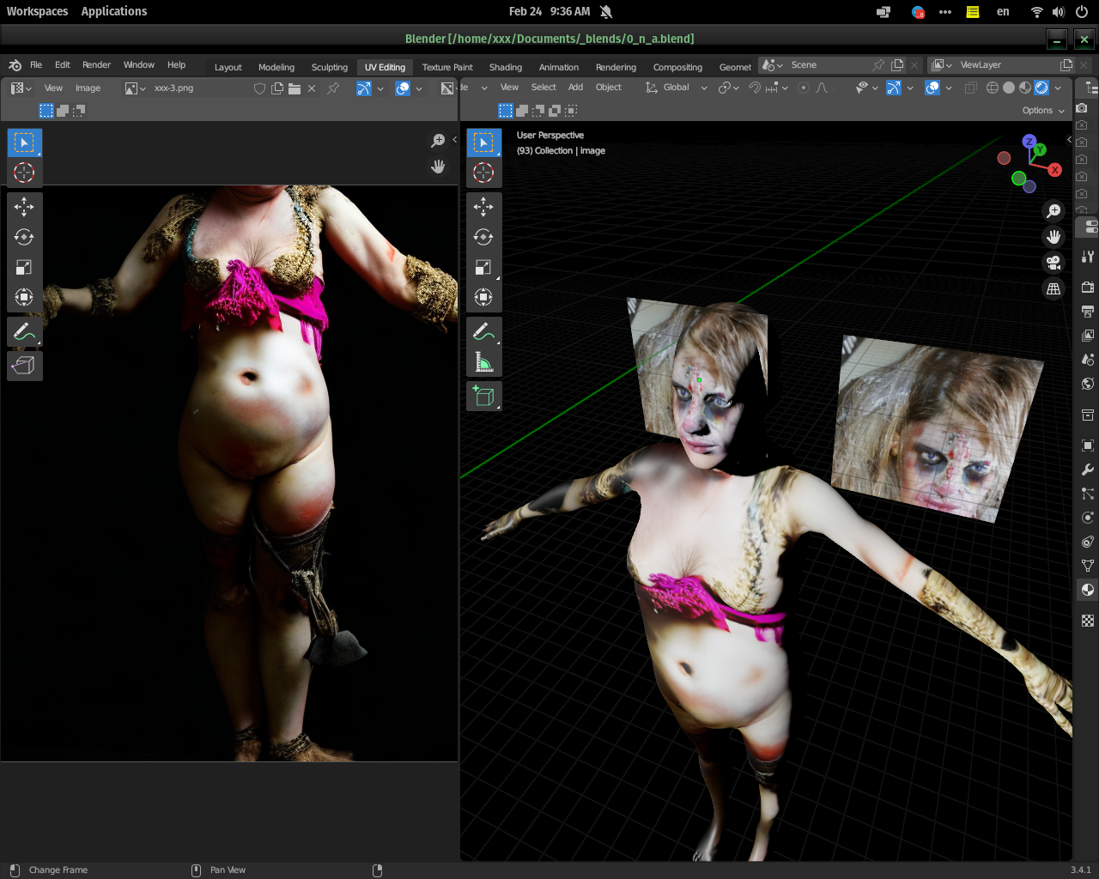
Task: Open the UV editor type dropdown
Action: [21, 88]
